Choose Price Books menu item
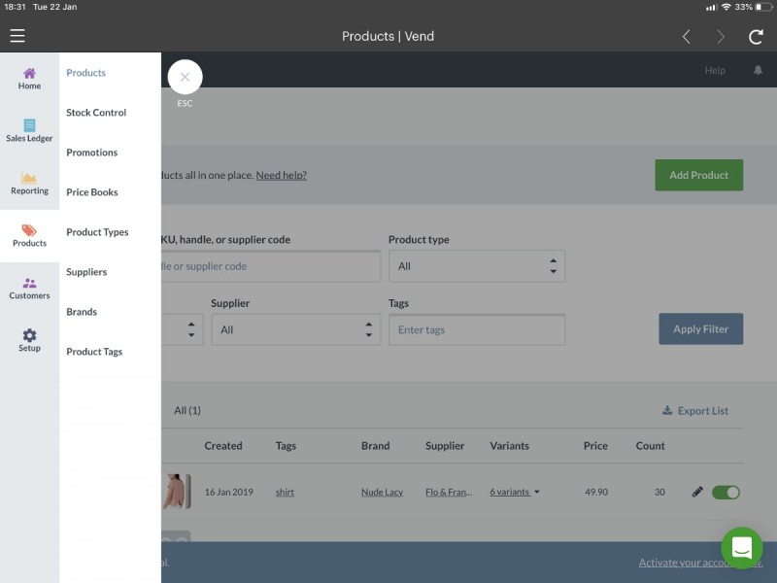777x583 pixels. [x=92, y=192]
